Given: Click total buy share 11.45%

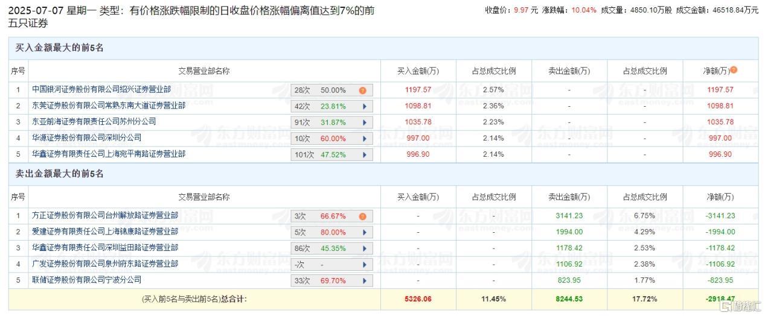Looking at the screenshot, I should coord(493,299).
